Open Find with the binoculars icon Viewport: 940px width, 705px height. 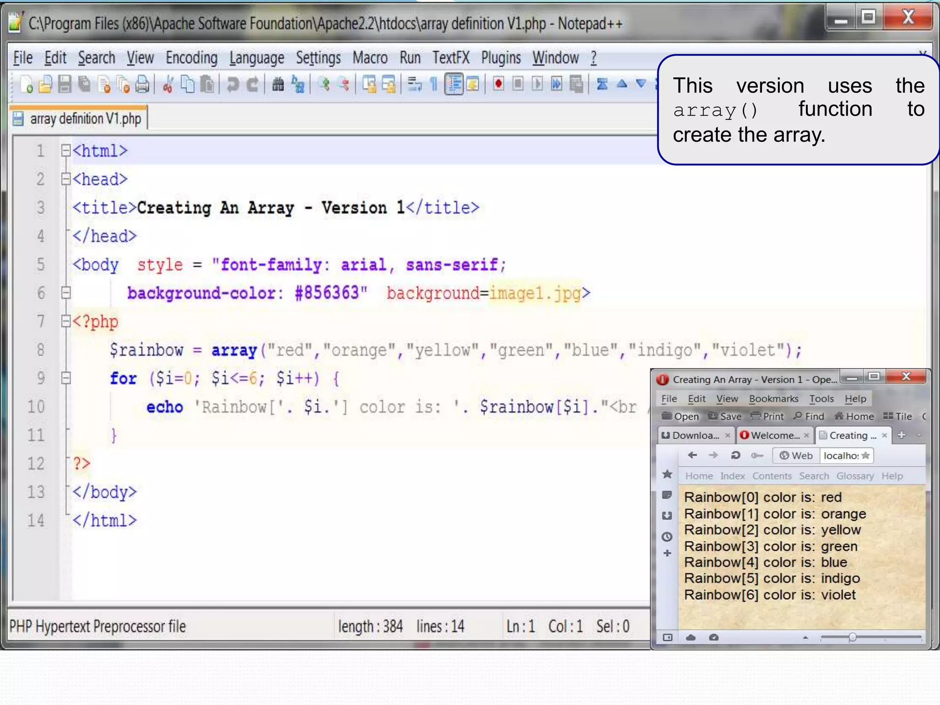coord(278,85)
